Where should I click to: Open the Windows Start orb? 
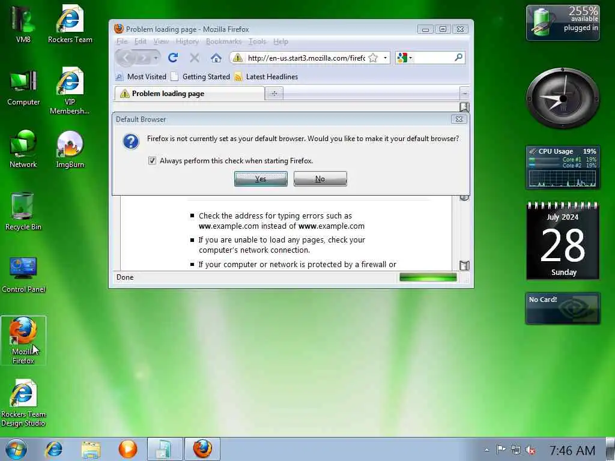point(16,449)
